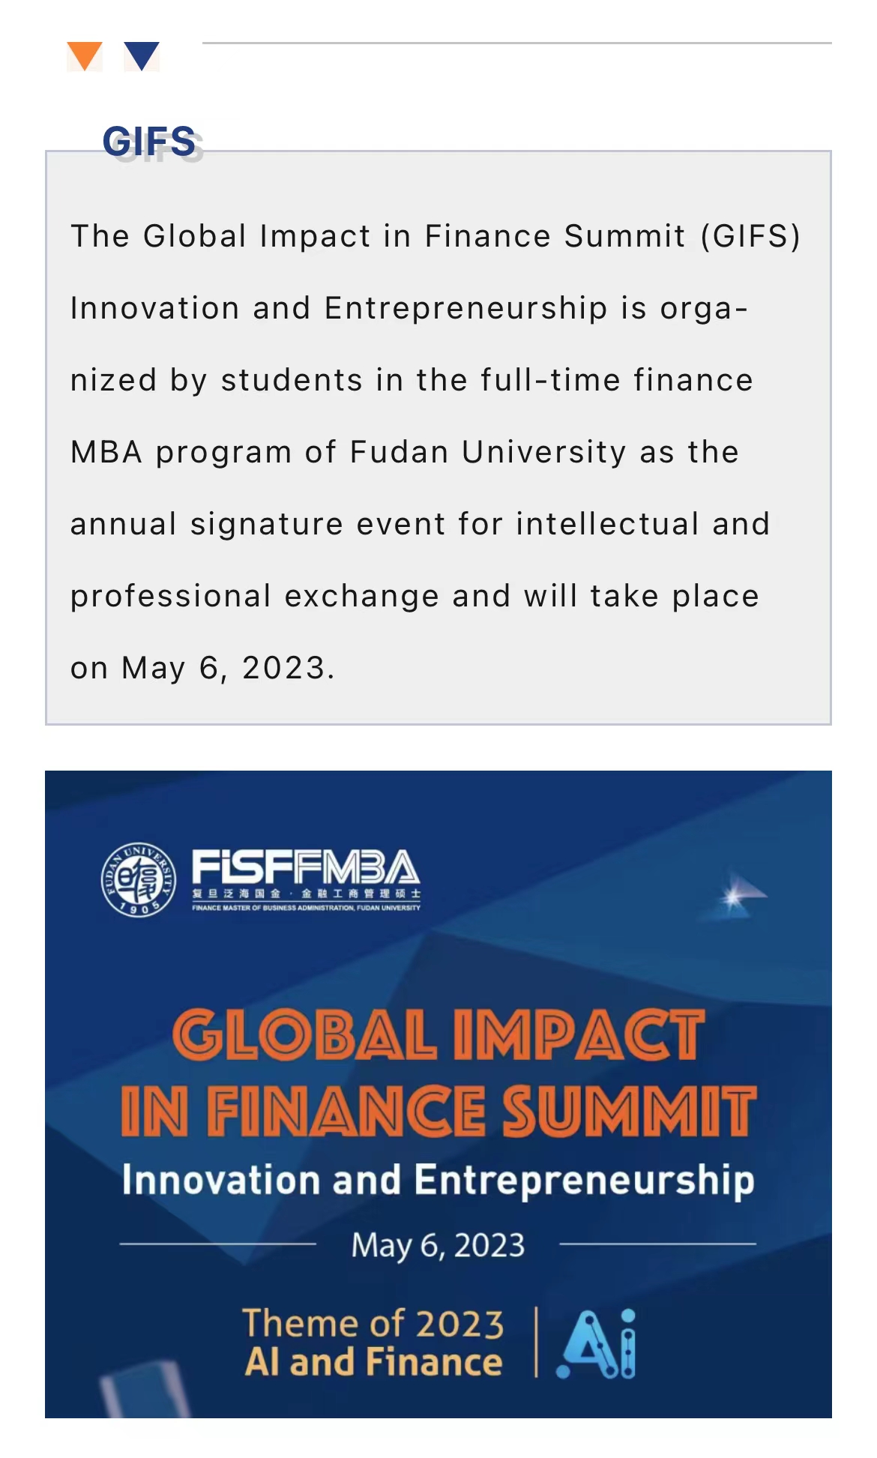Image resolution: width=877 pixels, height=1458 pixels.
Task: Click the orange downward triangle icon
Action: click(x=85, y=56)
